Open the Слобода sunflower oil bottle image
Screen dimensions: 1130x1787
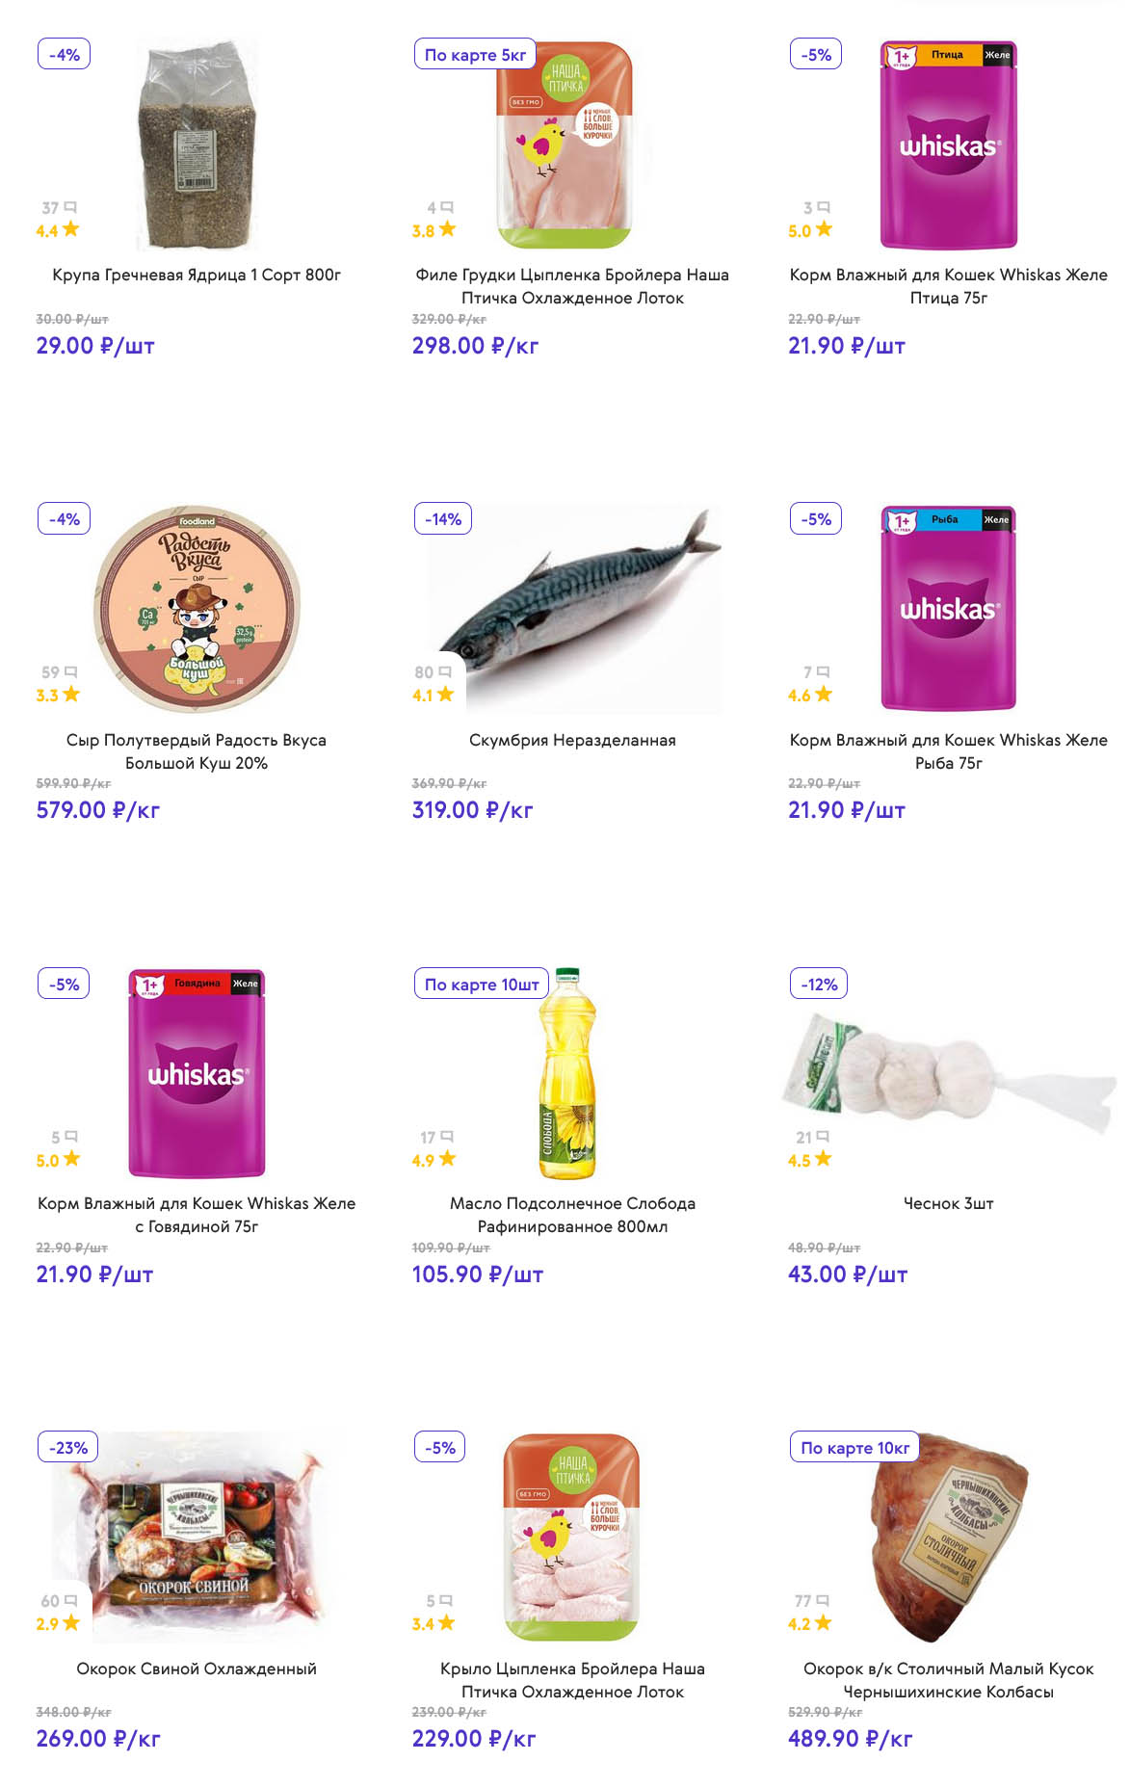[x=568, y=1074]
